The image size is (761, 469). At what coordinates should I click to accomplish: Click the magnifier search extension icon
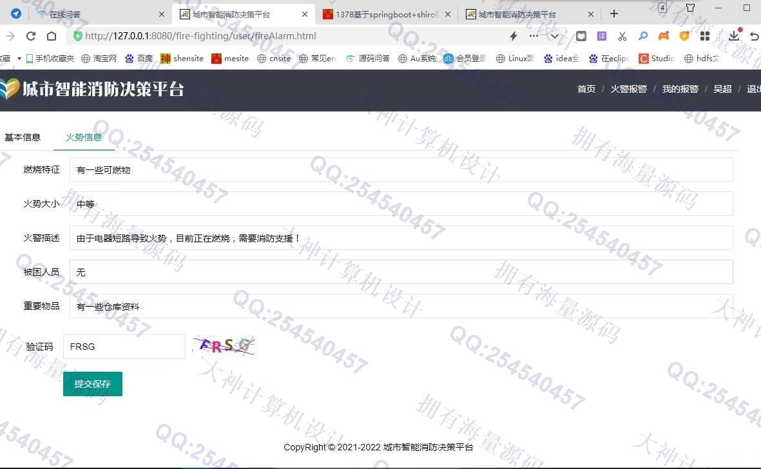point(643,36)
